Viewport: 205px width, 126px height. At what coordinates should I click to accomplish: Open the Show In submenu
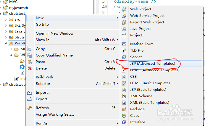(73, 40)
